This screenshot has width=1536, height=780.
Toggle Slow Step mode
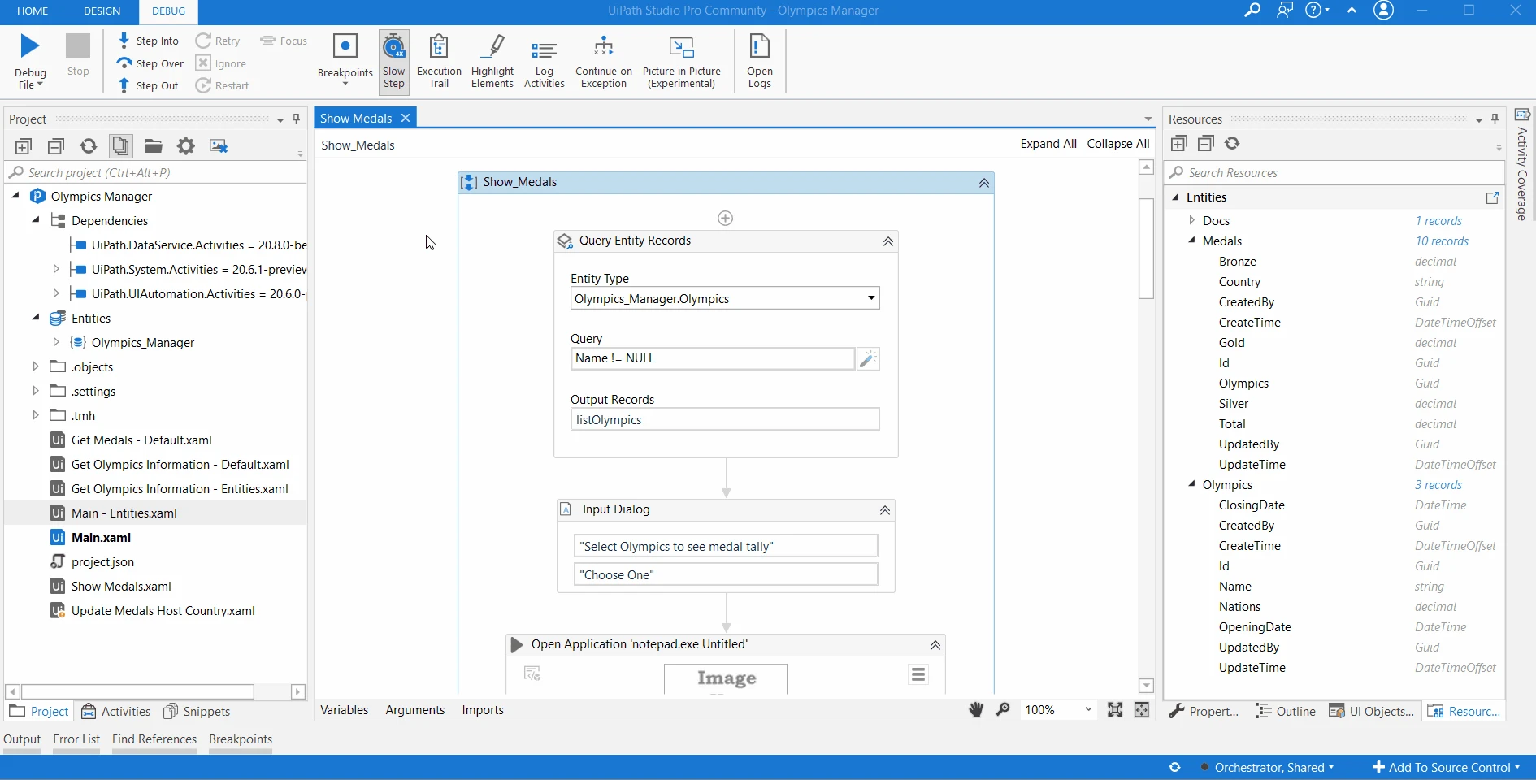point(394,61)
